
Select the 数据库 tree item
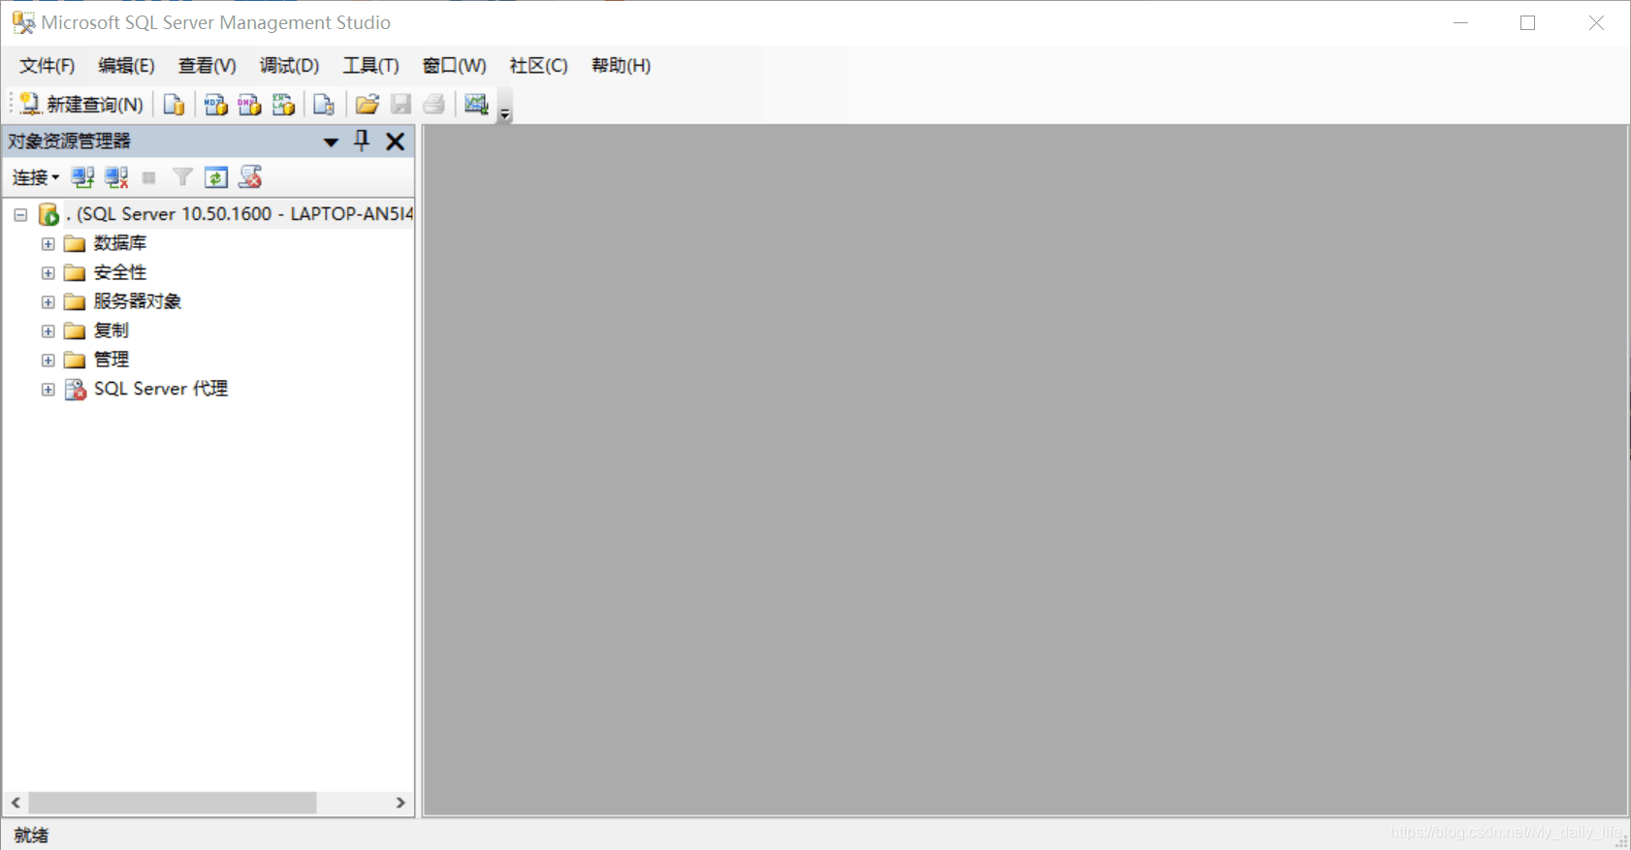point(120,243)
